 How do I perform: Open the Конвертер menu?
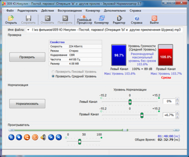[93, 11]
